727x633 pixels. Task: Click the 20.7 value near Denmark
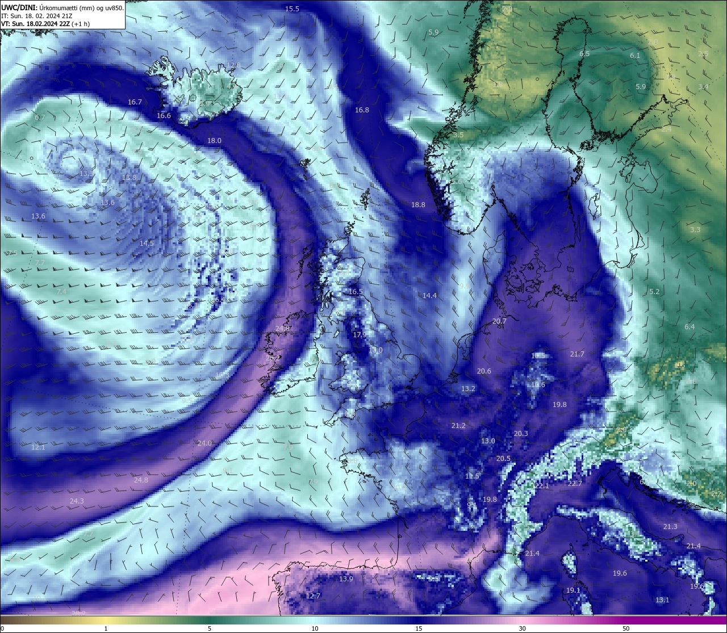tap(499, 321)
